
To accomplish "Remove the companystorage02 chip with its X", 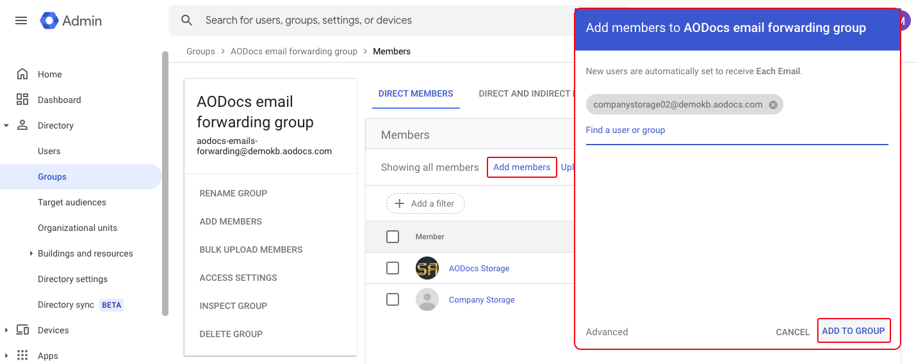I will tap(773, 105).
